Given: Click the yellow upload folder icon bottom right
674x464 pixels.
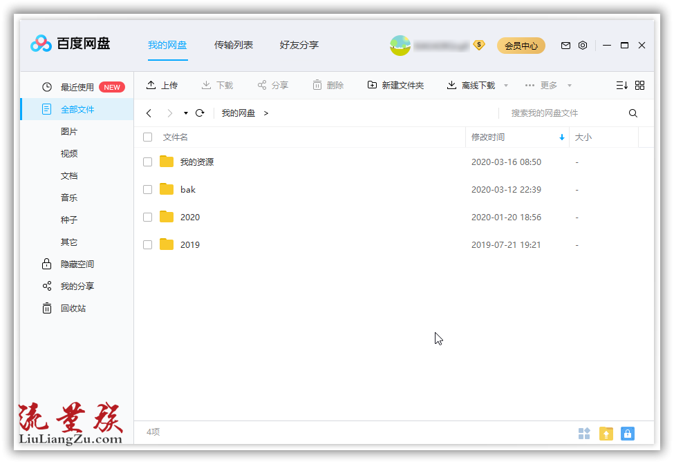Looking at the screenshot, I should (606, 433).
